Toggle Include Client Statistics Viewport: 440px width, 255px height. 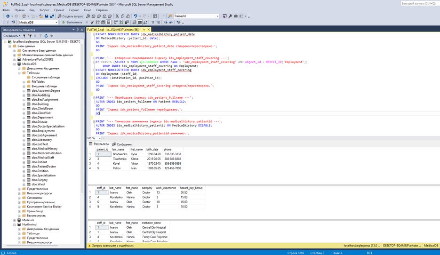tap(127, 22)
